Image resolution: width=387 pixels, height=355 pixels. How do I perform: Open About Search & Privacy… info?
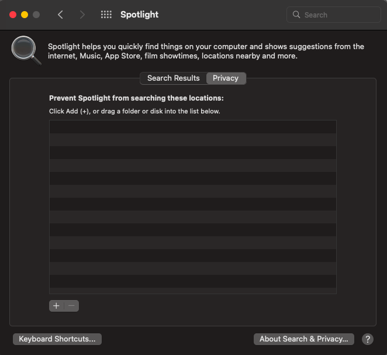[304, 339]
